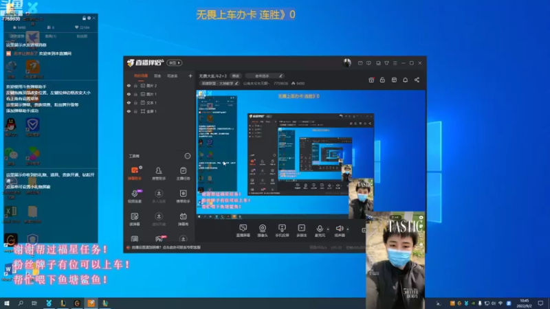The width and height of the screenshot is (550, 309).
Task: Open the taskbar clock showing 10:45
Action: click(x=524, y=303)
